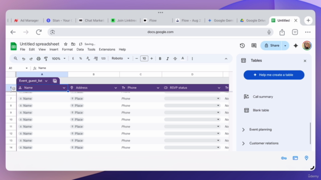Open a new browser tab
Screen dimensions: 321x180
[308, 20]
